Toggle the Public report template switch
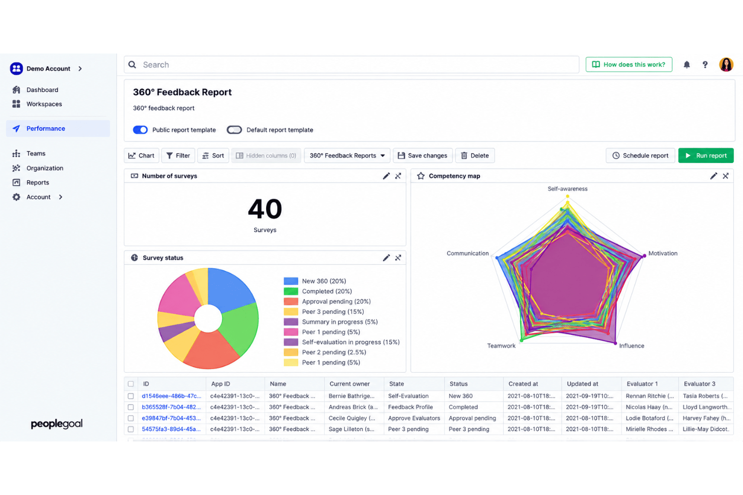The height and width of the screenshot is (495, 743). (140, 130)
